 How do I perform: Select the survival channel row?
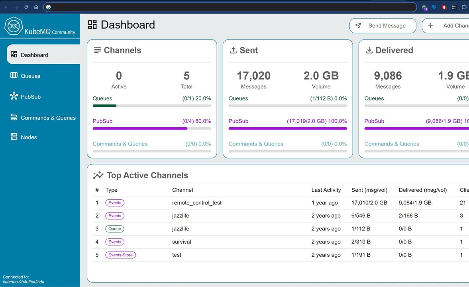182,242
